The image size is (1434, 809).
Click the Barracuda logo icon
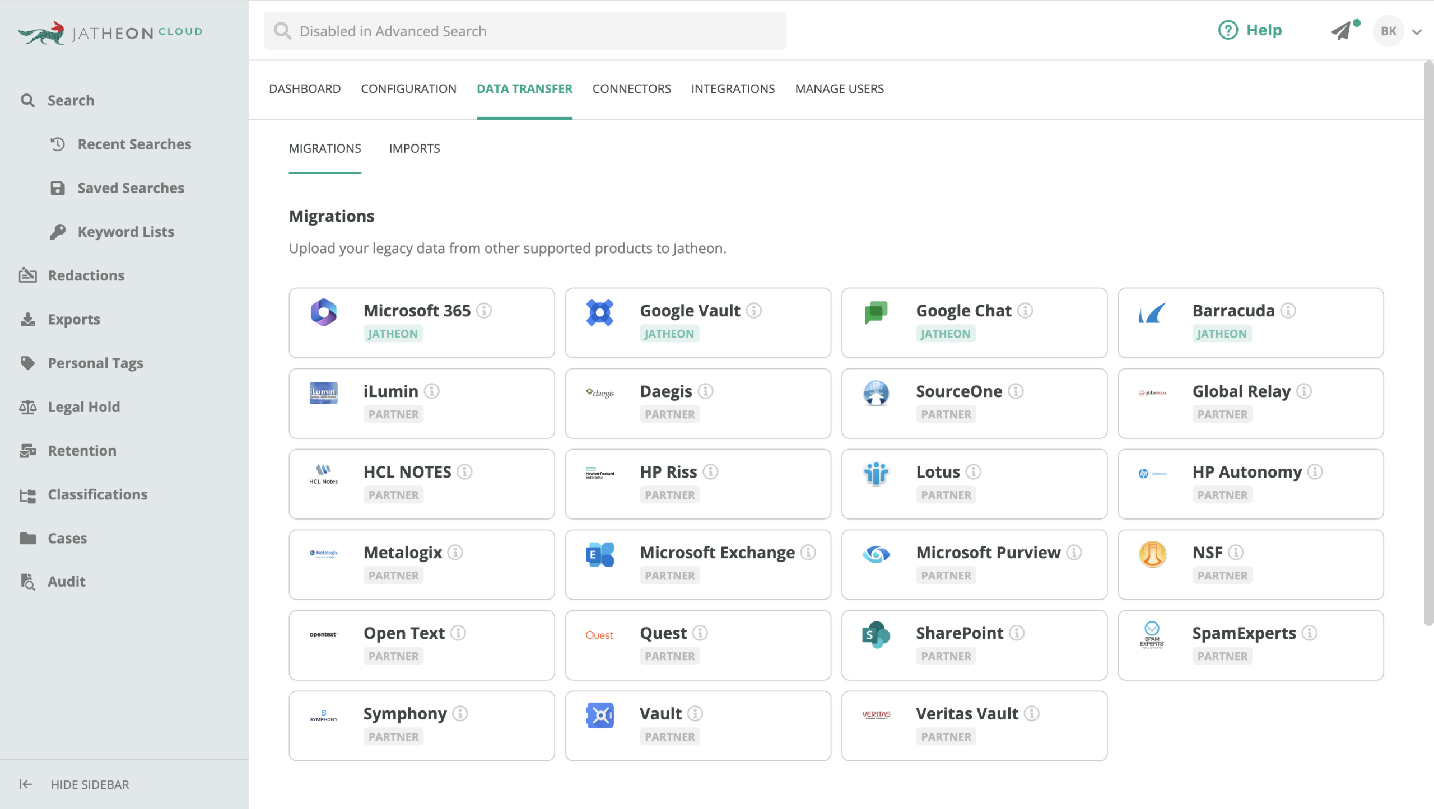pyautogui.click(x=1152, y=313)
